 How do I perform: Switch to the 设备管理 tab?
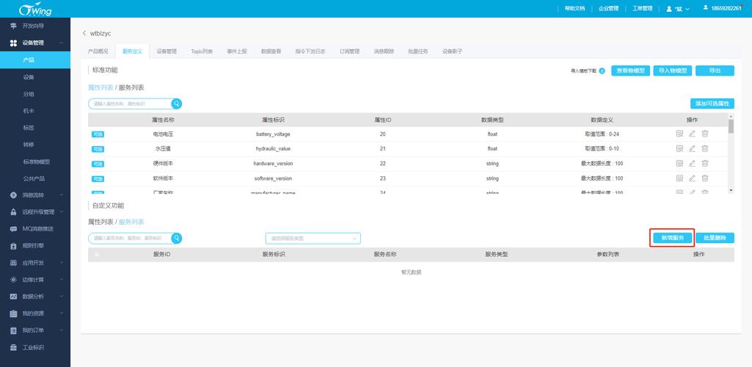(167, 51)
